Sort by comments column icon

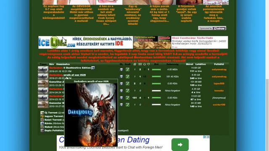tap(140, 64)
